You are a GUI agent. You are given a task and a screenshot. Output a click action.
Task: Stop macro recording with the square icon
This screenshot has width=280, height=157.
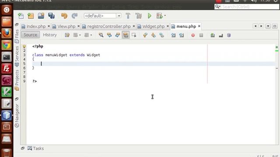pyautogui.click(x=201, y=35)
